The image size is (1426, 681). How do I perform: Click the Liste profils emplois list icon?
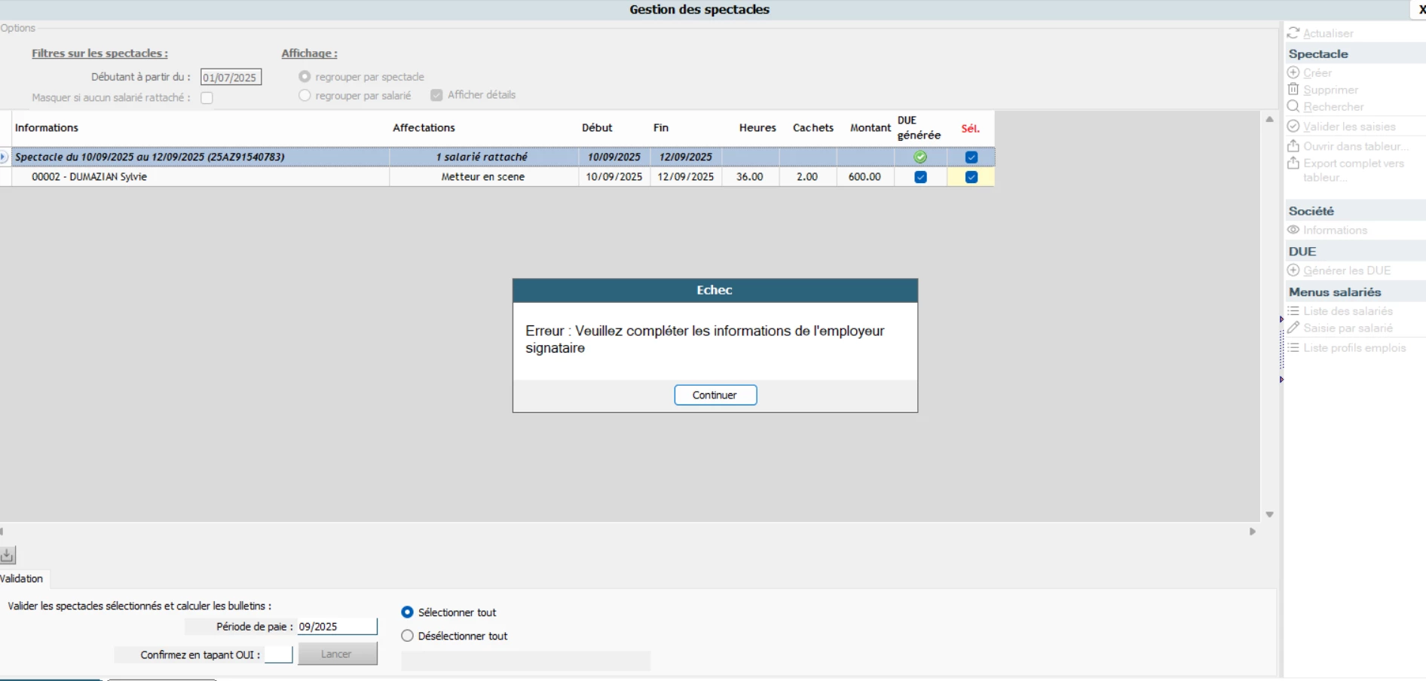pyautogui.click(x=1293, y=347)
